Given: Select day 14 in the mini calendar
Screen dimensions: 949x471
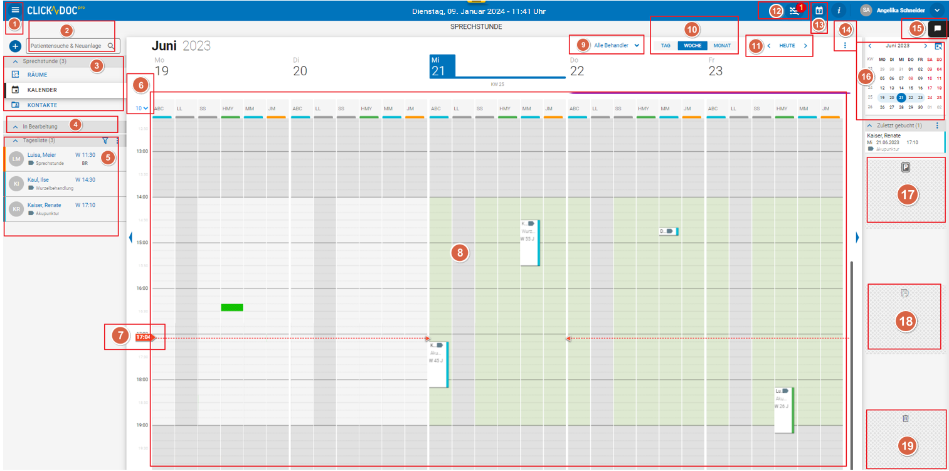Looking at the screenshot, I should (x=901, y=88).
